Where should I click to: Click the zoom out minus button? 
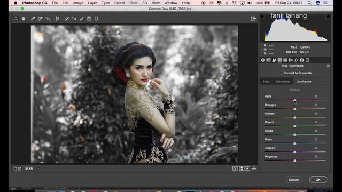[x=15, y=169]
